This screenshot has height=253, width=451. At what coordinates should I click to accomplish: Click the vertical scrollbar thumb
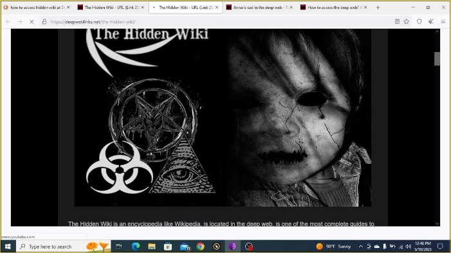(x=437, y=58)
